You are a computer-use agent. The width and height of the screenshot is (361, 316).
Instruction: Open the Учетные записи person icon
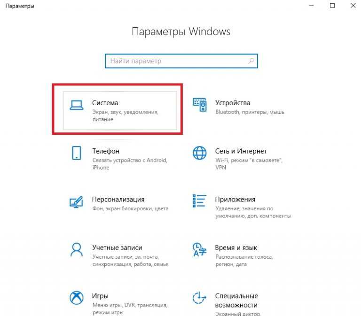click(77, 249)
